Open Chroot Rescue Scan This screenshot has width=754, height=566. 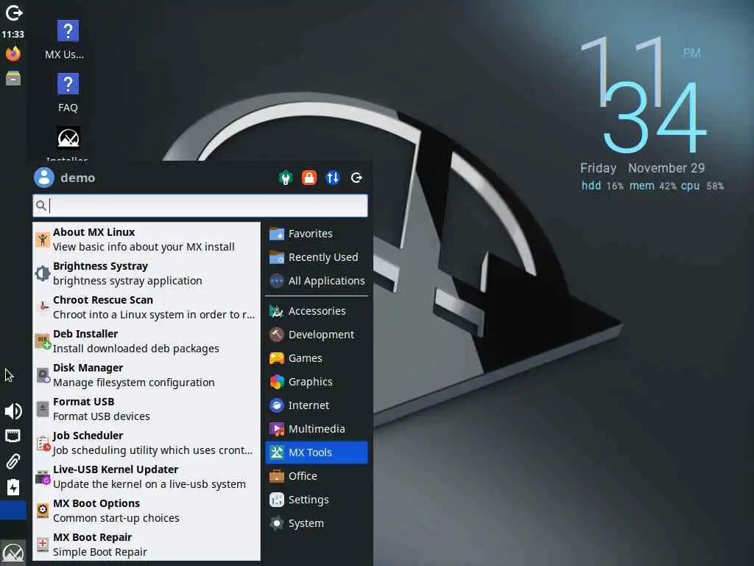pyautogui.click(x=147, y=307)
